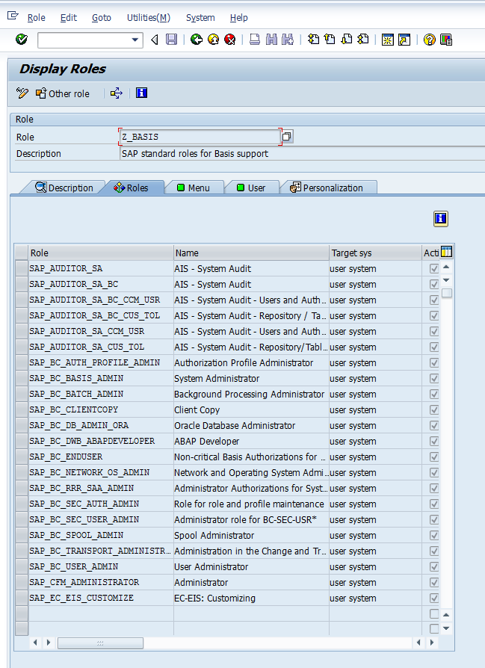Click the Customize Local Layout icon

[x=446, y=40]
